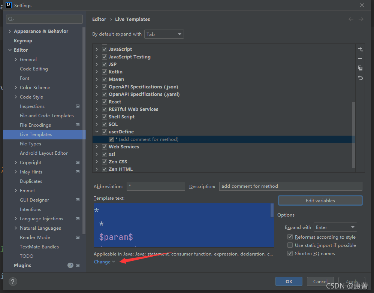Duplicate the selected template with copy icon
The image size is (374, 293).
360,68
